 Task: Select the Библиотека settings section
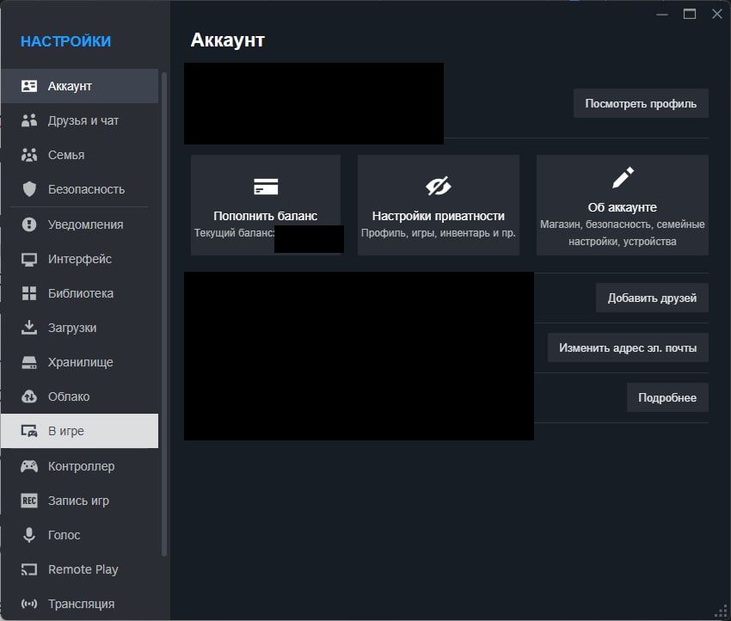pyautogui.click(x=77, y=293)
